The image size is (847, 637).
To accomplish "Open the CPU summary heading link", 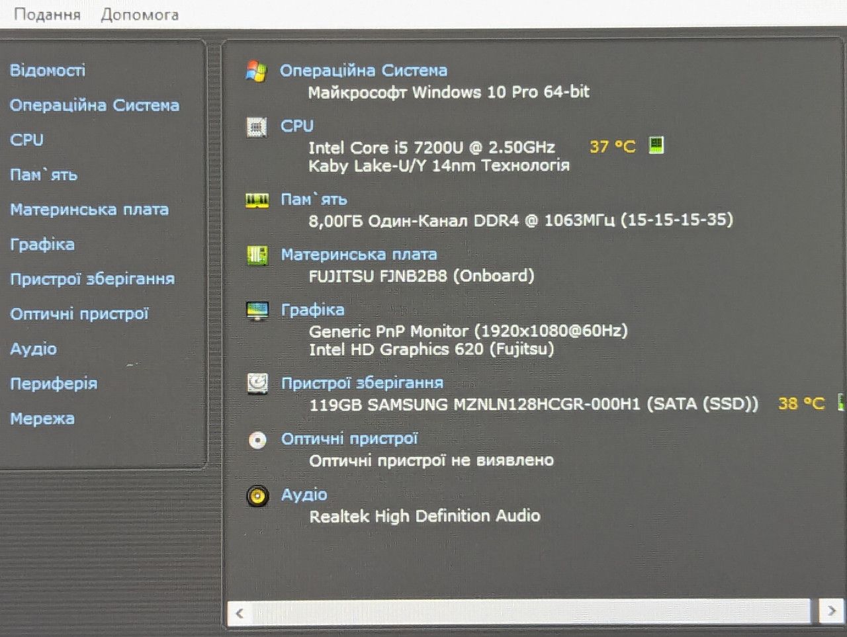I will 297,126.
